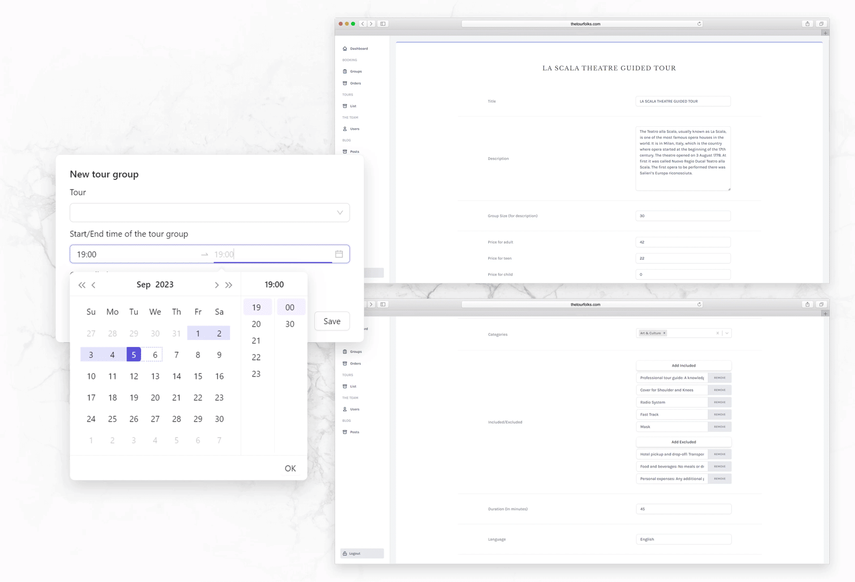Choose September 30 in the date picker
This screenshot has height=582, width=855.
point(219,419)
